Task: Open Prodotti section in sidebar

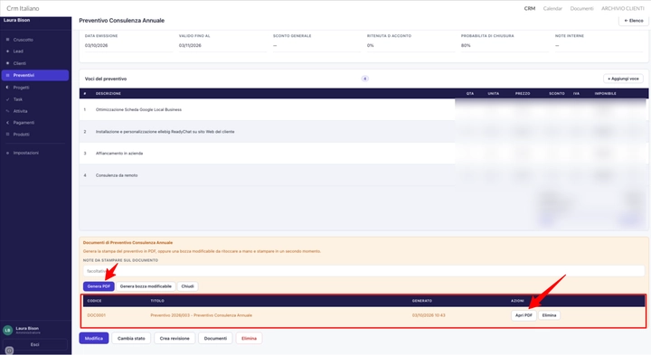Action: (35, 135)
